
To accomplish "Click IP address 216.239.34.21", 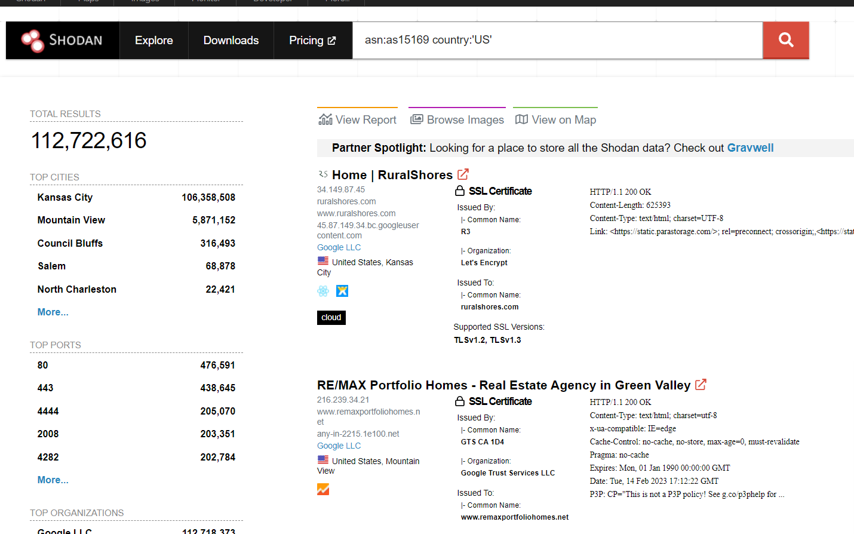I will point(343,400).
